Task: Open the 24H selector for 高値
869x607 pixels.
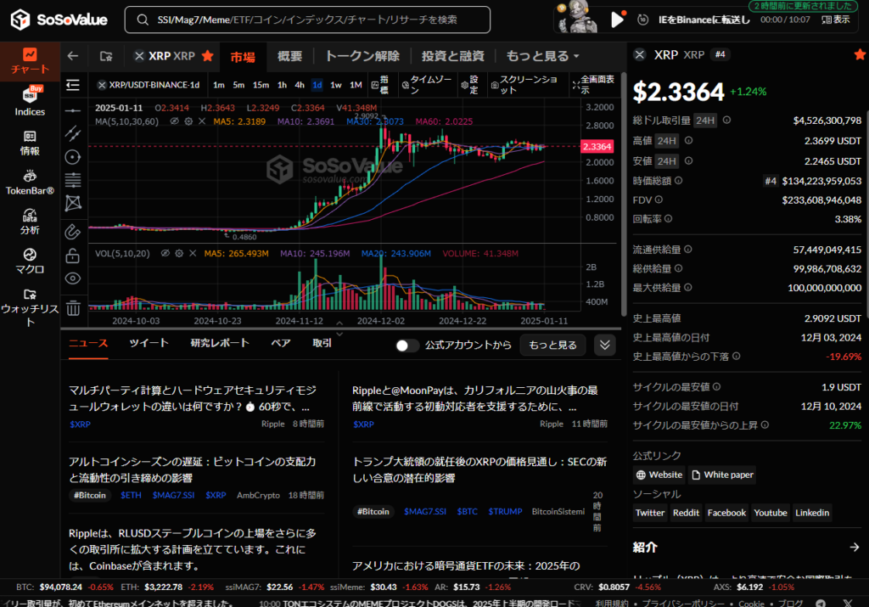Action: point(666,141)
